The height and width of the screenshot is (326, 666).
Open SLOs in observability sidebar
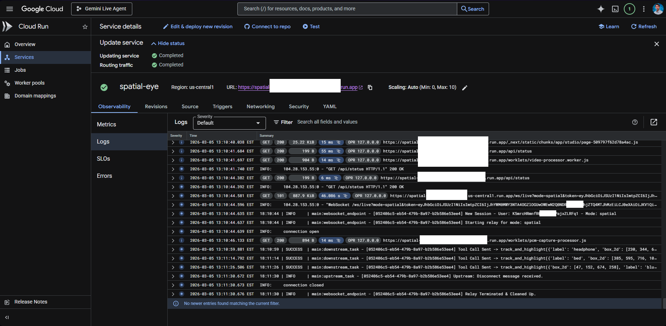click(x=129, y=159)
